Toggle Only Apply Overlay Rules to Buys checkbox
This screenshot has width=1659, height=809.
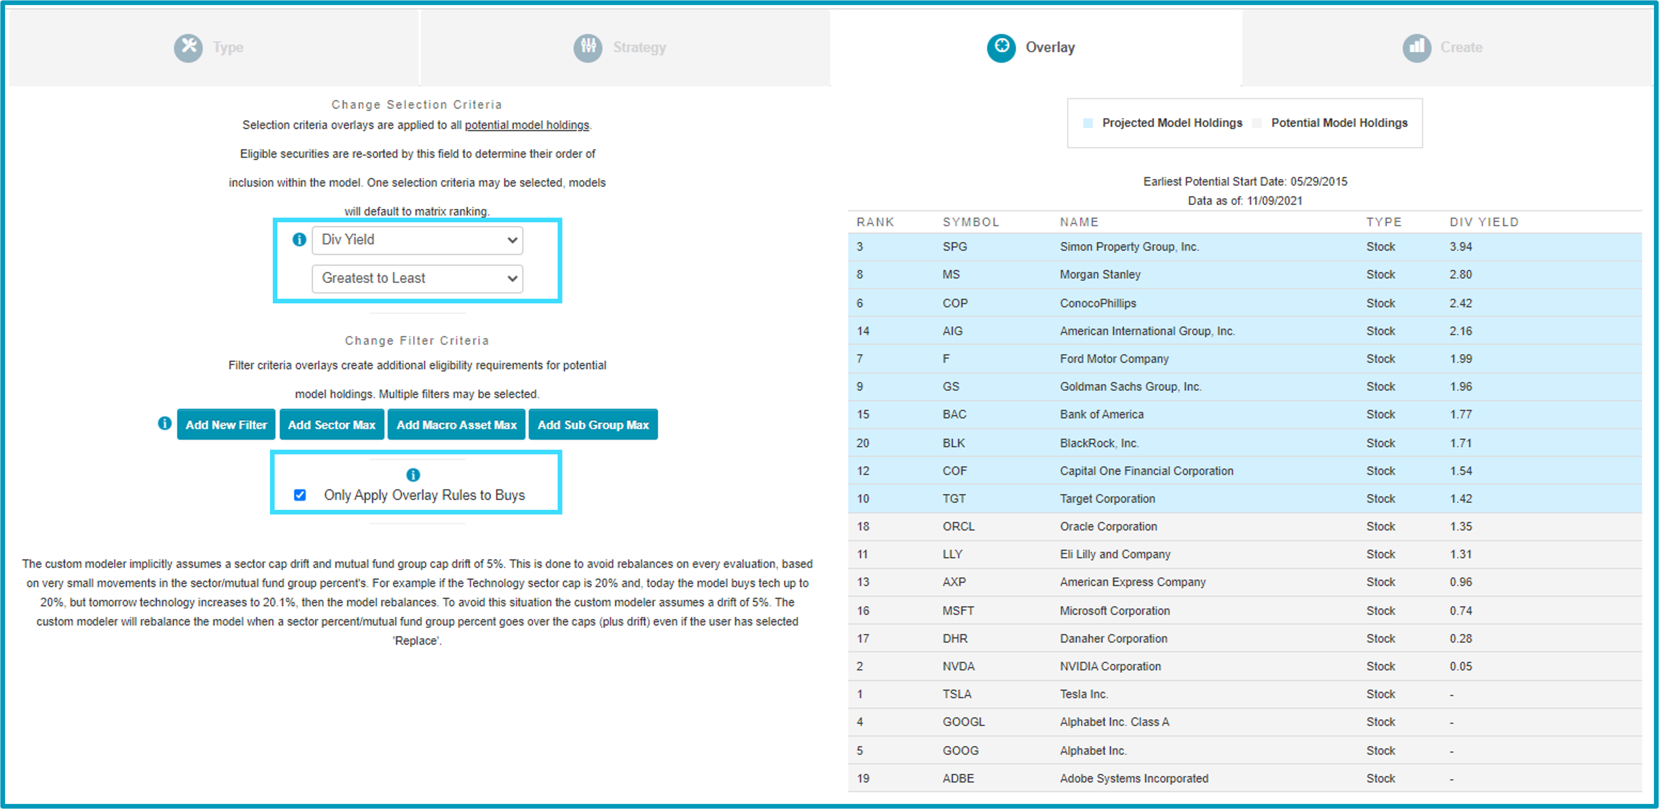300,495
